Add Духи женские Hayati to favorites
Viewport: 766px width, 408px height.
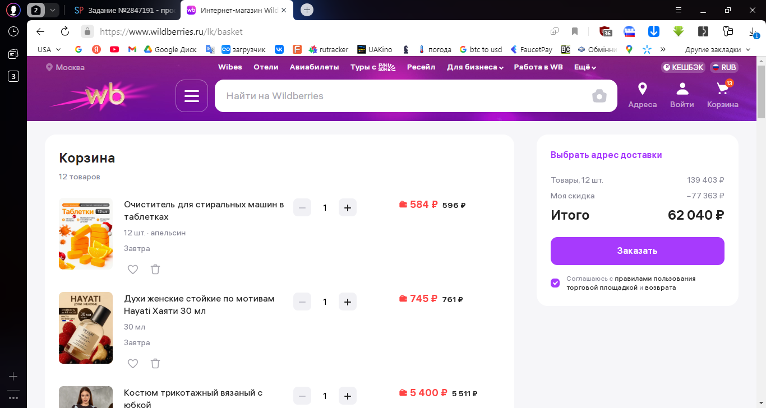133,364
